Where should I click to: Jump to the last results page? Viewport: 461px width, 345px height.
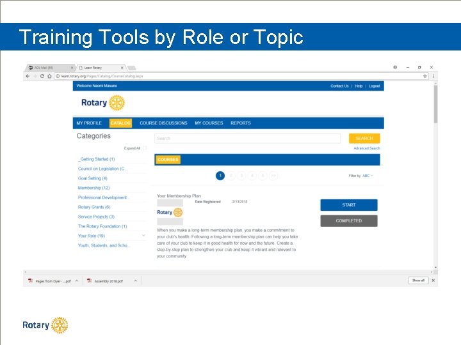[x=273, y=176]
